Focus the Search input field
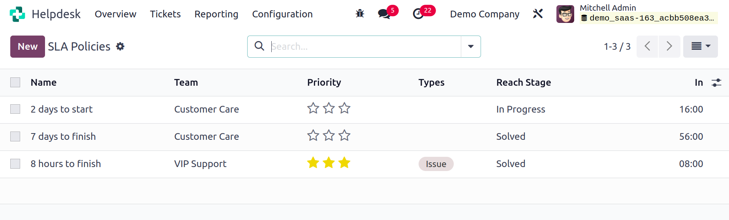 click(363, 47)
